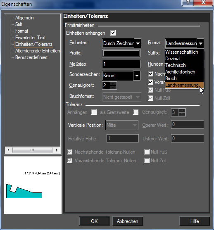Toggle primary Null Zoll checkbox

(151, 98)
